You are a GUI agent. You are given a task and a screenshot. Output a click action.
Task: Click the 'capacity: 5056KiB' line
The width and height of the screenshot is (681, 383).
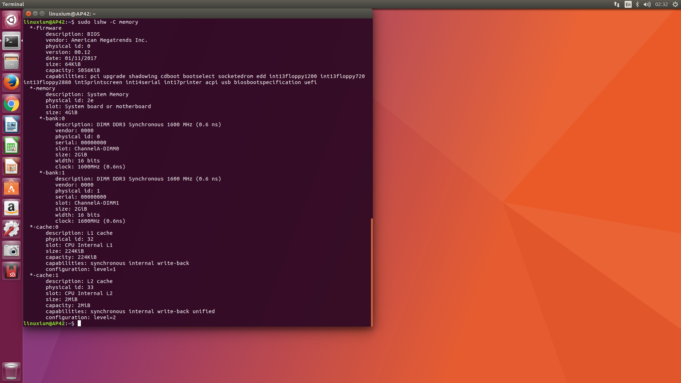[73, 70]
